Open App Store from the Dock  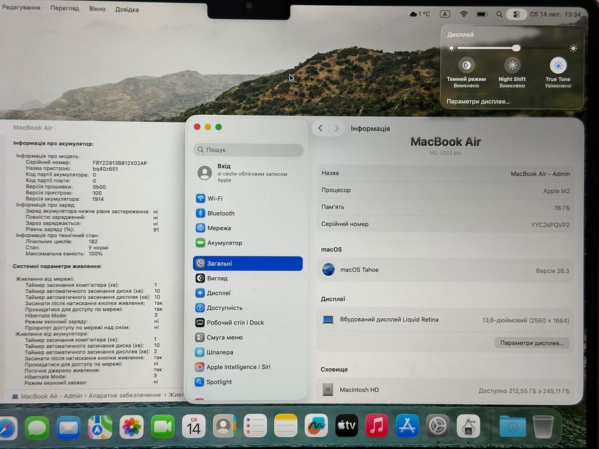pyautogui.click(x=407, y=426)
